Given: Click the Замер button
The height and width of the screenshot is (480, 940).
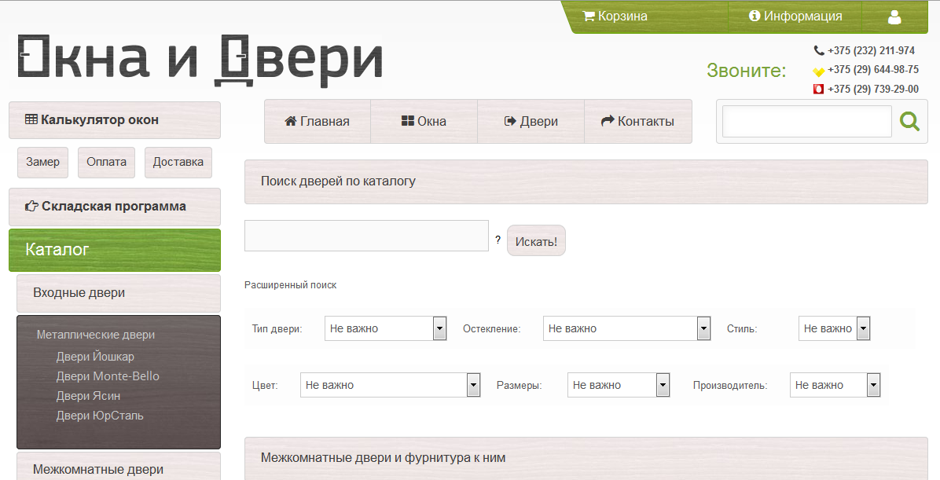Looking at the screenshot, I should coord(42,163).
